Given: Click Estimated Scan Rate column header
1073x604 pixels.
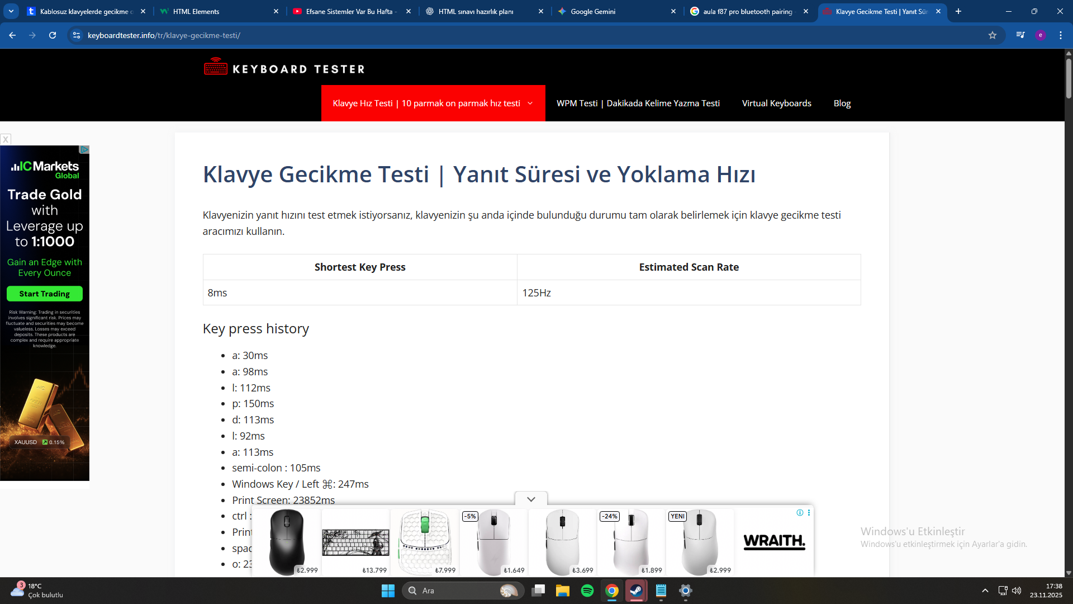Looking at the screenshot, I should coord(689,267).
